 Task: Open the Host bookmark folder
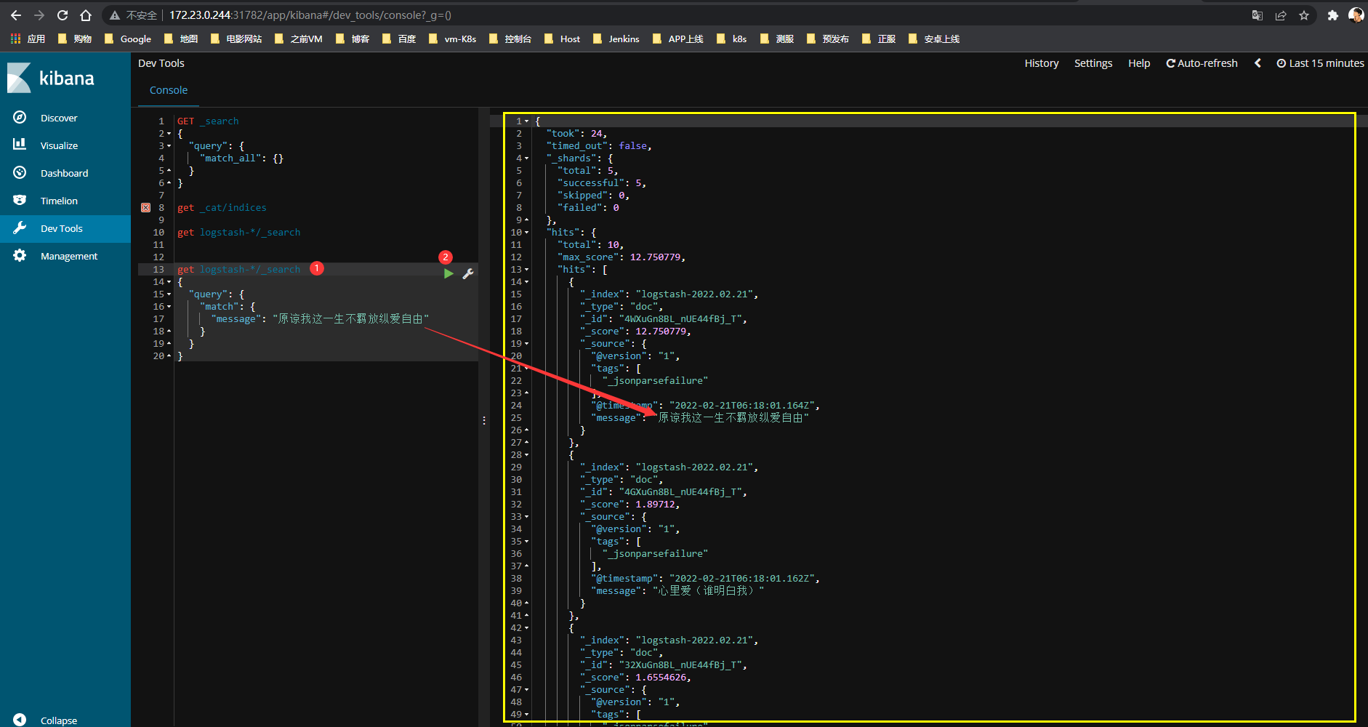[x=563, y=39]
